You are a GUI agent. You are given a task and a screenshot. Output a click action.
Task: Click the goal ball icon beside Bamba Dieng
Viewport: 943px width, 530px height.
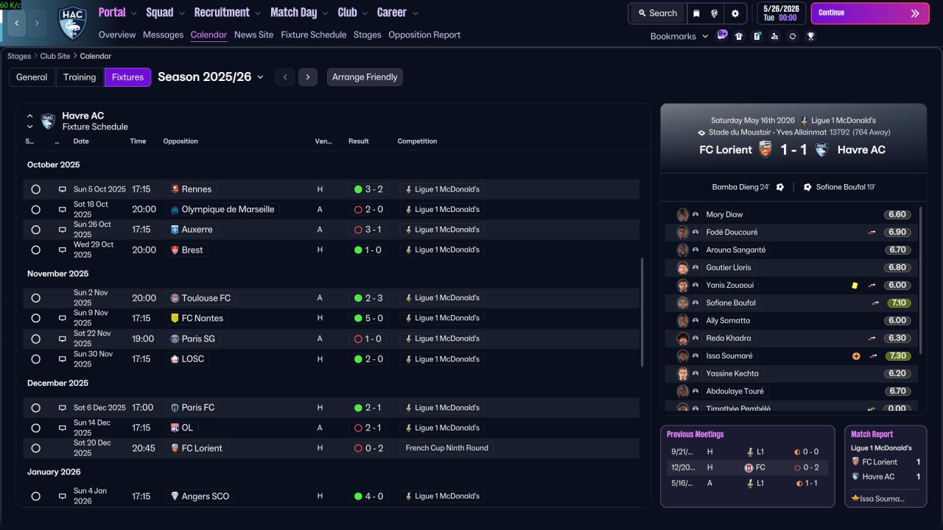[780, 187]
